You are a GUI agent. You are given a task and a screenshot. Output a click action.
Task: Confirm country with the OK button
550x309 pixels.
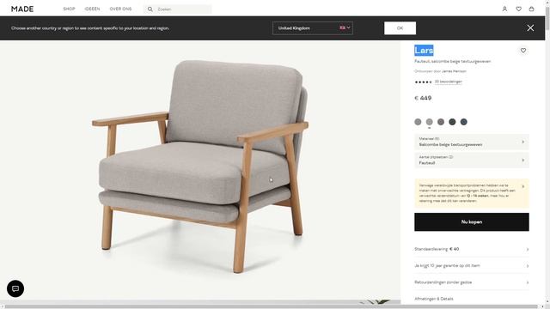pyautogui.click(x=400, y=28)
